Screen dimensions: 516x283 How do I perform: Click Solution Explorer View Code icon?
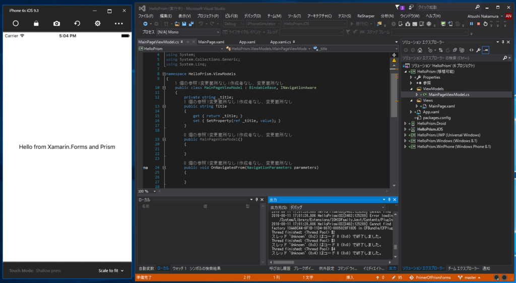coord(471,50)
